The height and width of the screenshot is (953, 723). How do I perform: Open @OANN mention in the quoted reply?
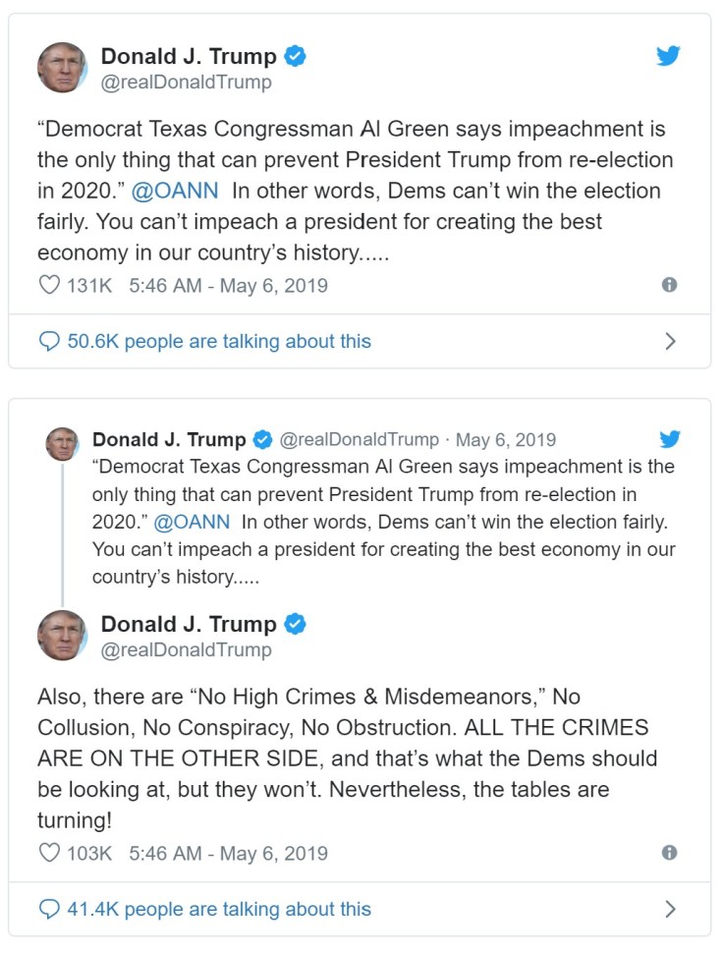pyautogui.click(x=193, y=522)
